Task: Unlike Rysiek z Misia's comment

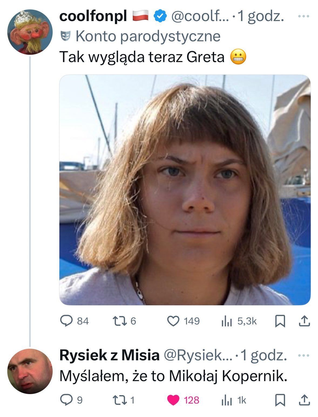Action: (x=174, y=400)
